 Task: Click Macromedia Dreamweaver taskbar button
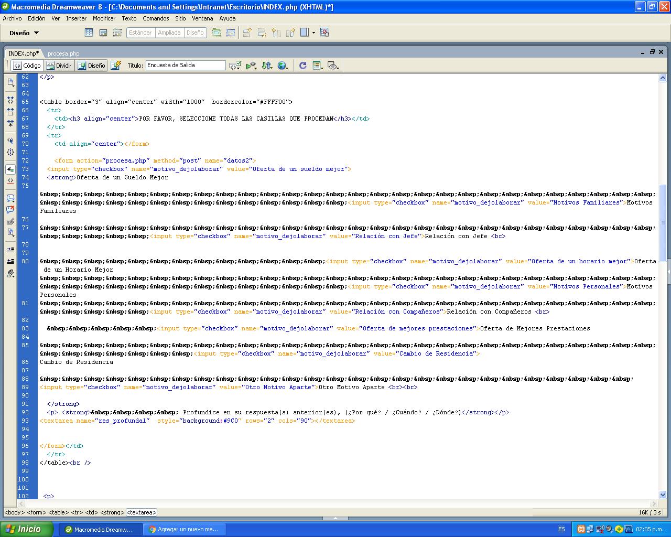100,529
